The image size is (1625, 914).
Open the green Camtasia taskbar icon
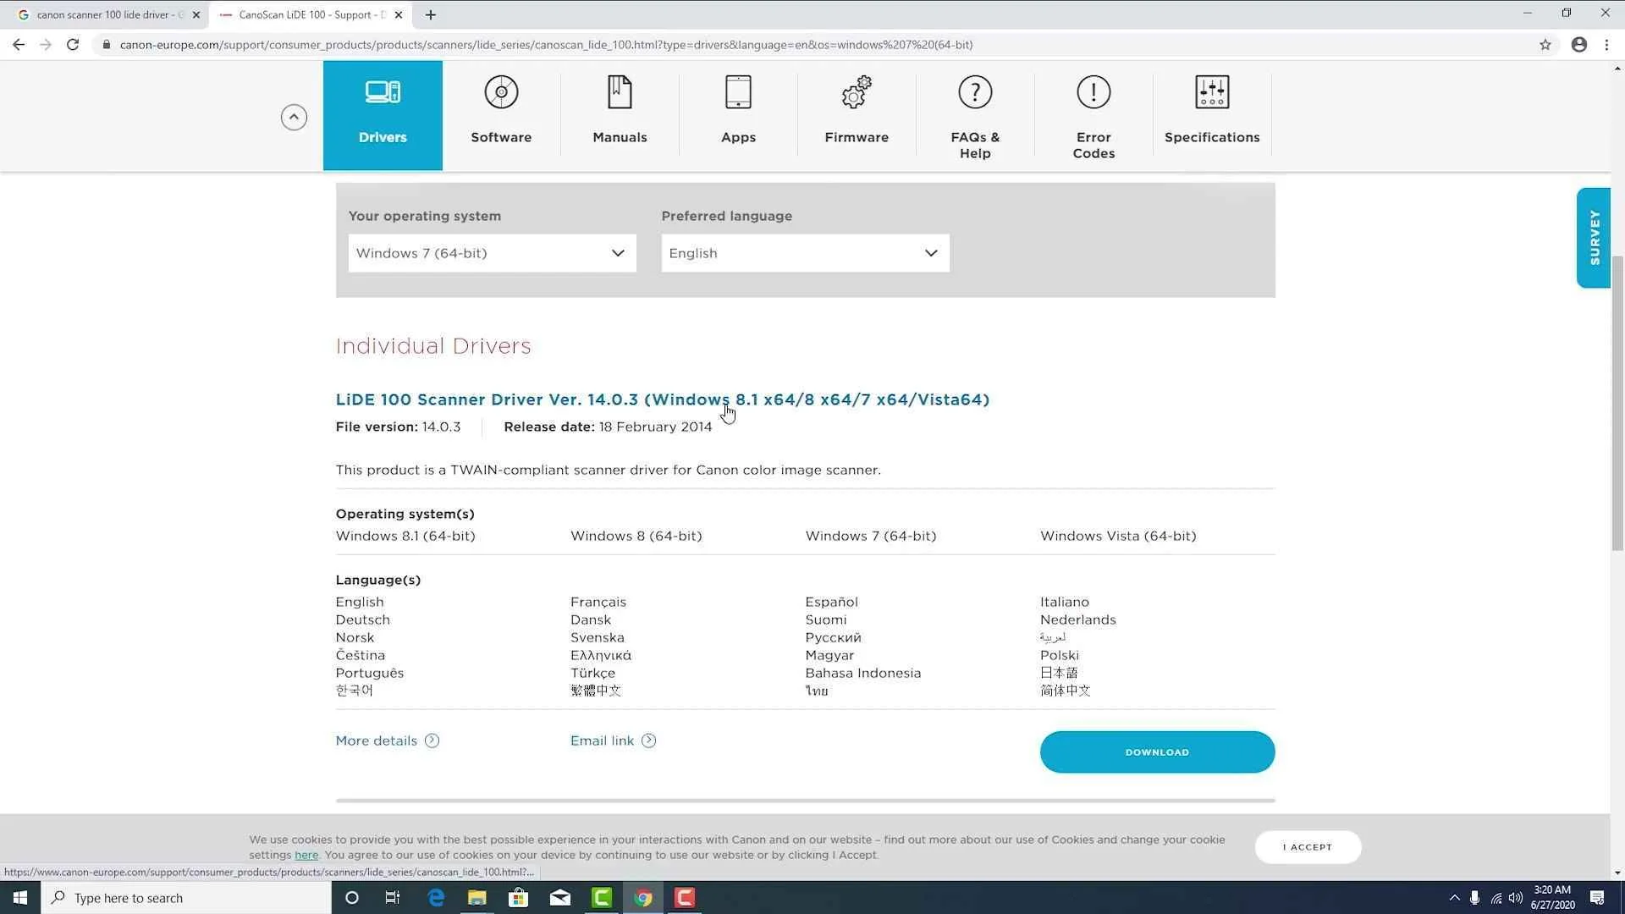point(602,898)
